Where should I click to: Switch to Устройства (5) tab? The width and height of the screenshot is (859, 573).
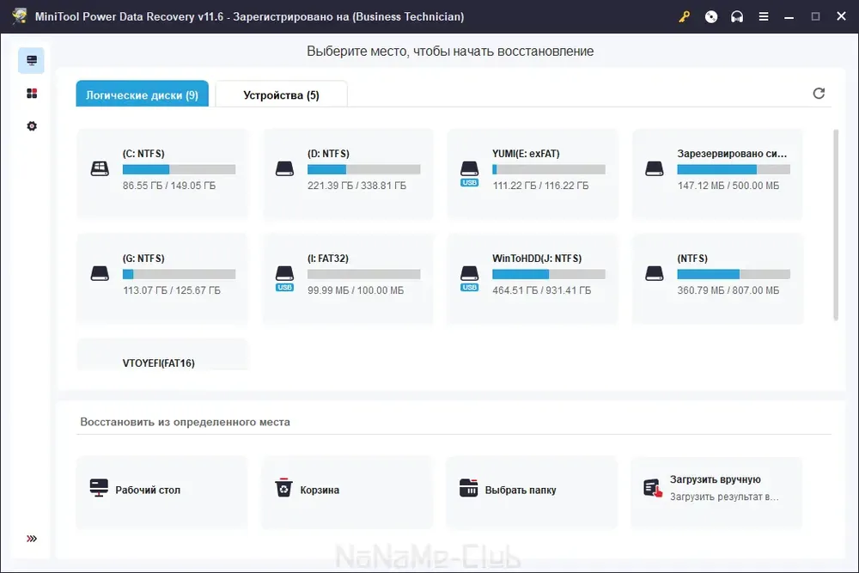281,94
